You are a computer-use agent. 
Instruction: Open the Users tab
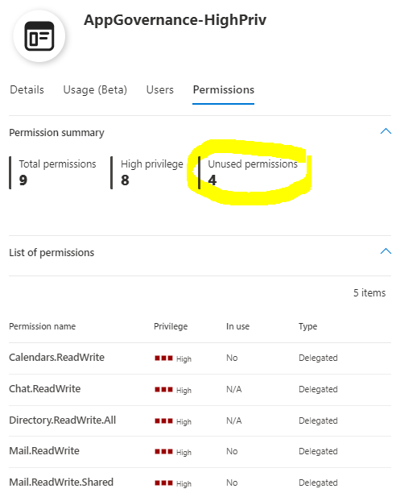(159, 89)
